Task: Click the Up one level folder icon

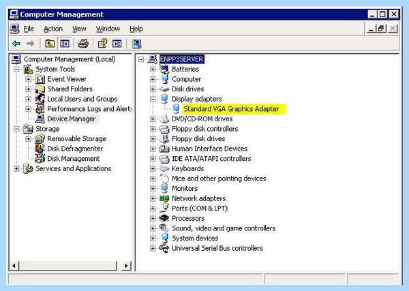Action: 50,44
